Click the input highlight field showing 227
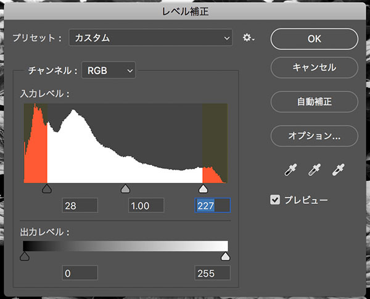This screenshot has height=299, width=370. [212, 206]
